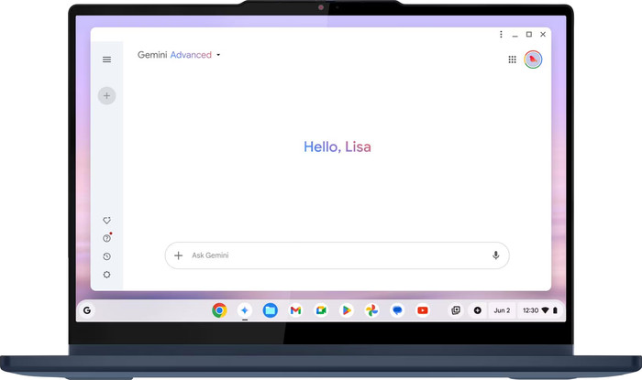This screenshot has height=380, width=642.
Task: Open Settings gear in sidebar
Action: [x=106, y=275]
